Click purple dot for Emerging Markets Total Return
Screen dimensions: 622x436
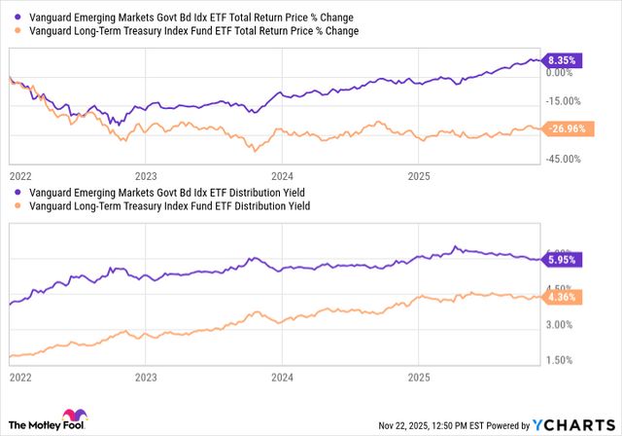(x=19, y=18)
